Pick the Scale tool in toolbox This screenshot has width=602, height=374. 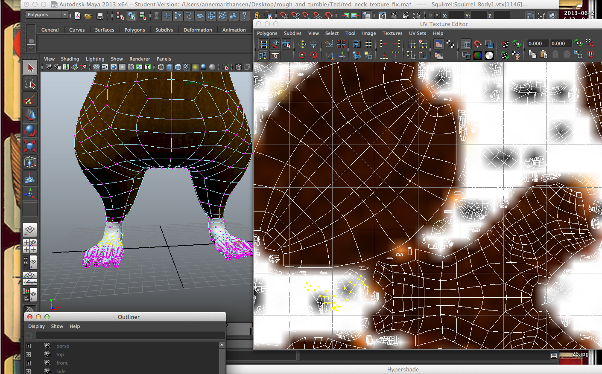pos(30,146)
